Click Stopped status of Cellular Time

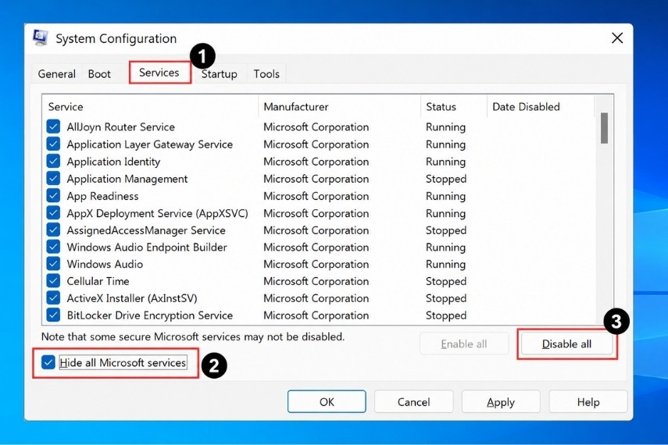tap(446, 281)
